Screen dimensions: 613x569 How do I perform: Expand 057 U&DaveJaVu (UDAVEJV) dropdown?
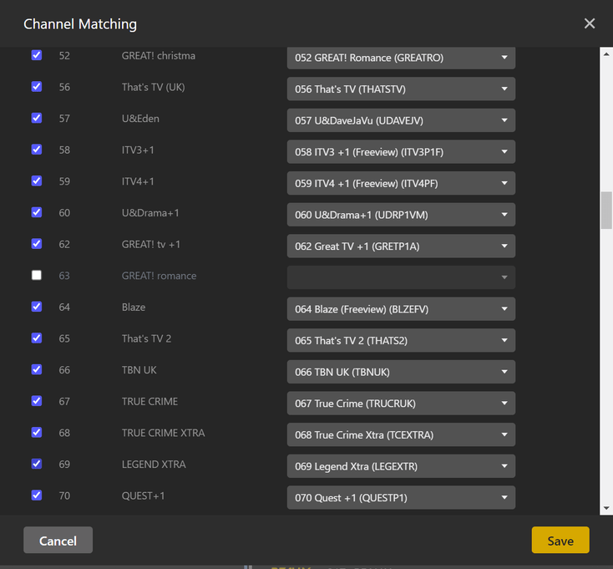click(x=401, y=120)
